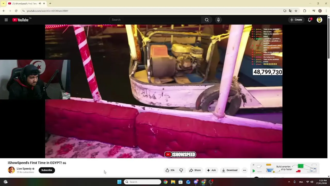Click the Create button

tap(296, 20)
